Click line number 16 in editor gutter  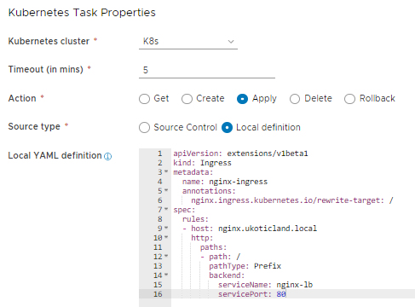click(158, 294)
